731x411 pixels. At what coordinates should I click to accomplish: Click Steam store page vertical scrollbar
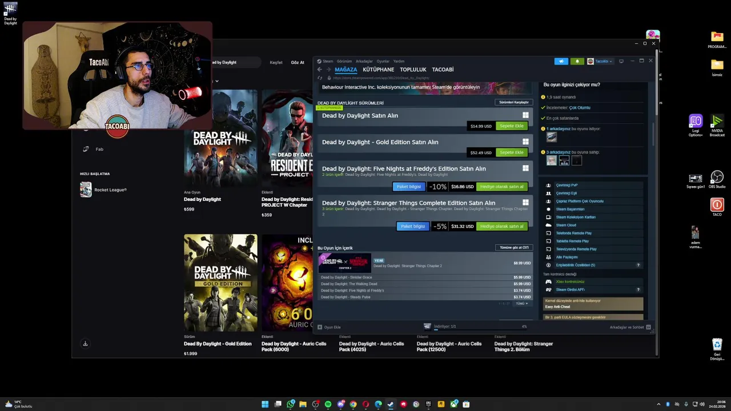(x=654, y=133)
